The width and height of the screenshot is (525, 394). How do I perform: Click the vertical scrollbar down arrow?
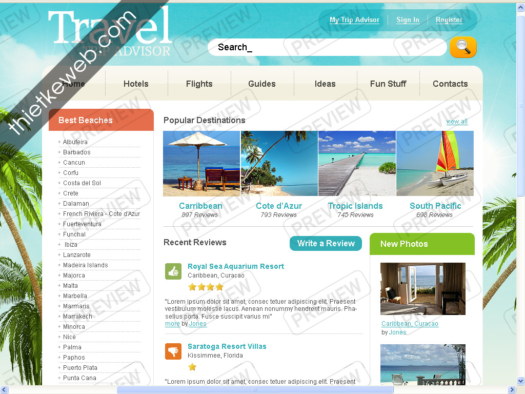[x=521, y=381]
